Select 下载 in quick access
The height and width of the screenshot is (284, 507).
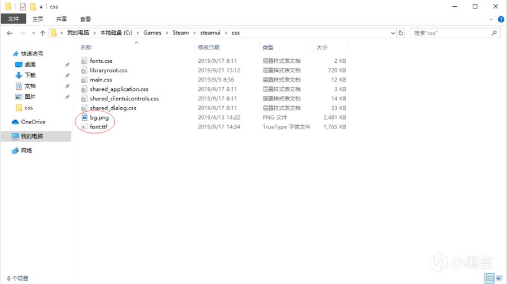click(x=30, y=75)
